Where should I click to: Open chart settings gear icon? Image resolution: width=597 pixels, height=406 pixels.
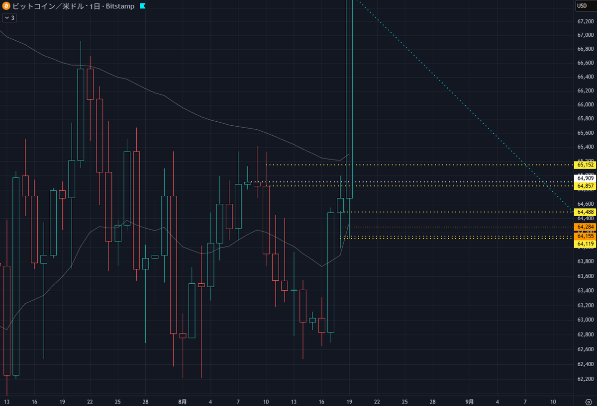[589, 401]
